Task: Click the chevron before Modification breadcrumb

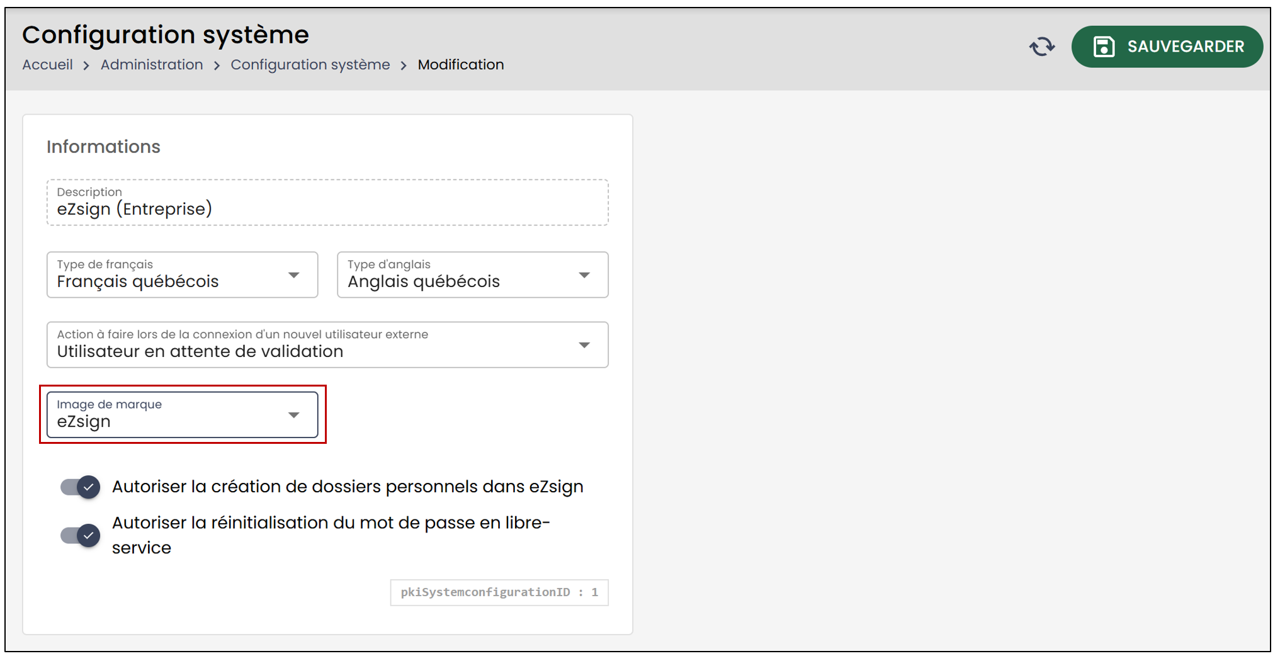Action: 404,65
